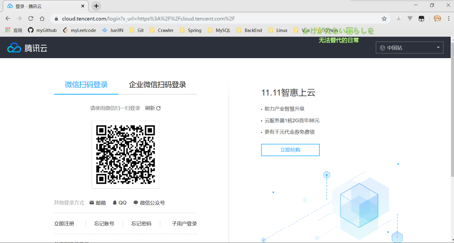This screenshot has width=454, height=243.
Task: Log in with 微信公众号 option
Action: (x=149, y=202)
